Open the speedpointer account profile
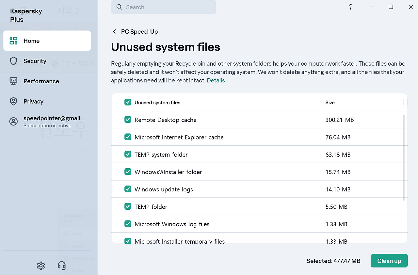 (47, 121)
